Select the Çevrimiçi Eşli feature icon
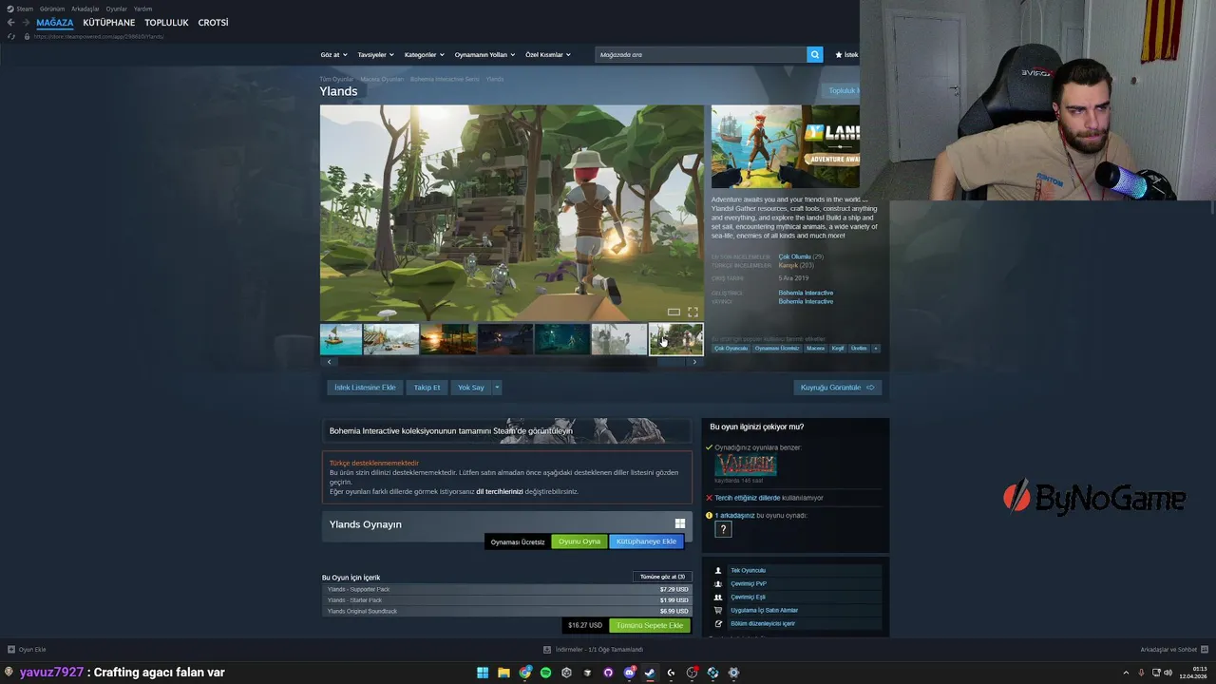The image size is (1216, 684). 718,597
